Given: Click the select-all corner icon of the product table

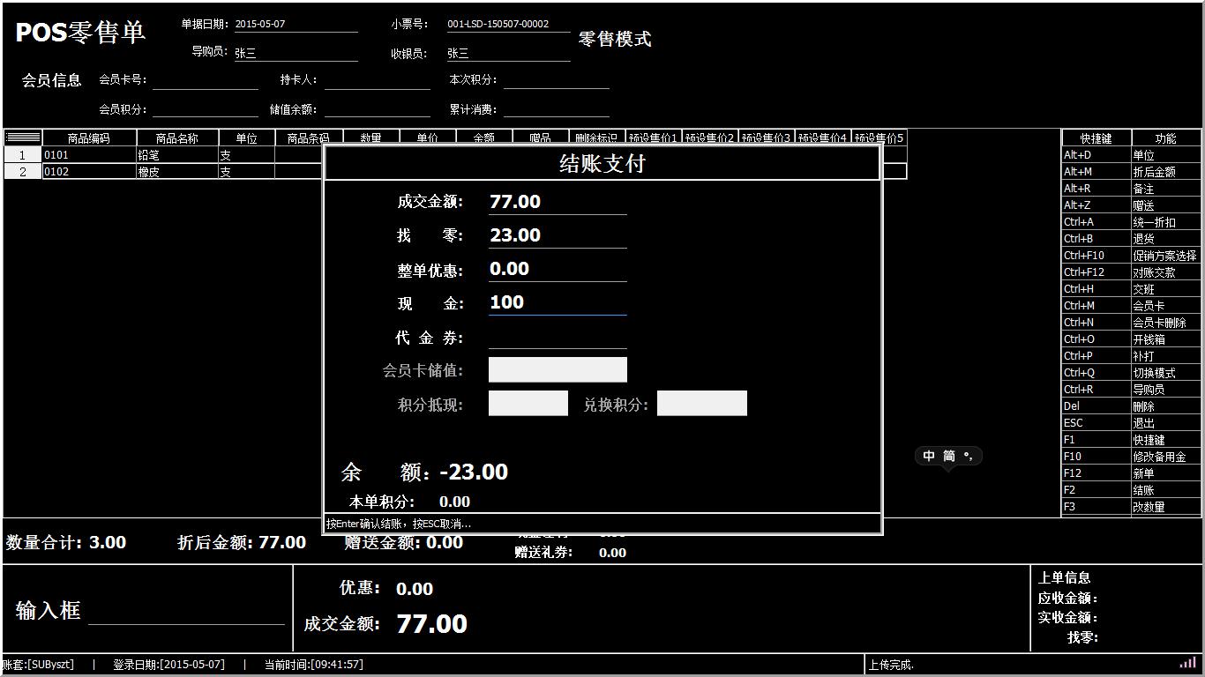Looking at the screenshot, I should [23, 138].
